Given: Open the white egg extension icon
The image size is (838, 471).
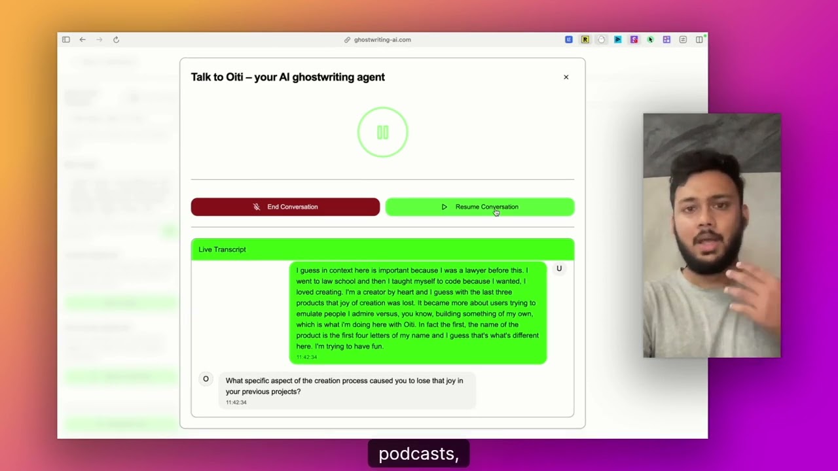Looking at the screenshot, I should (602, 40).
